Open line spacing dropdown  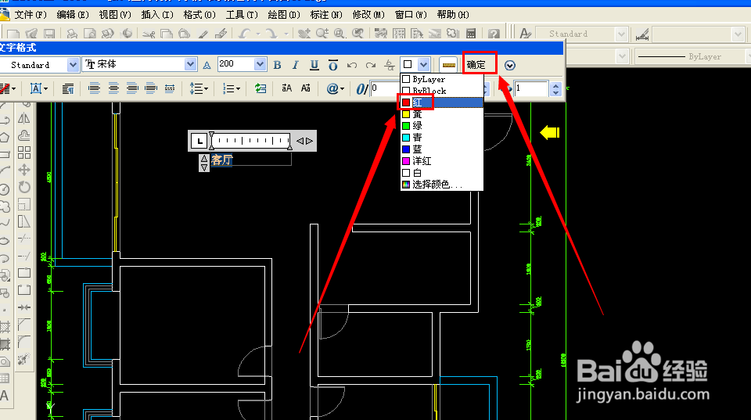coord(198,88)
